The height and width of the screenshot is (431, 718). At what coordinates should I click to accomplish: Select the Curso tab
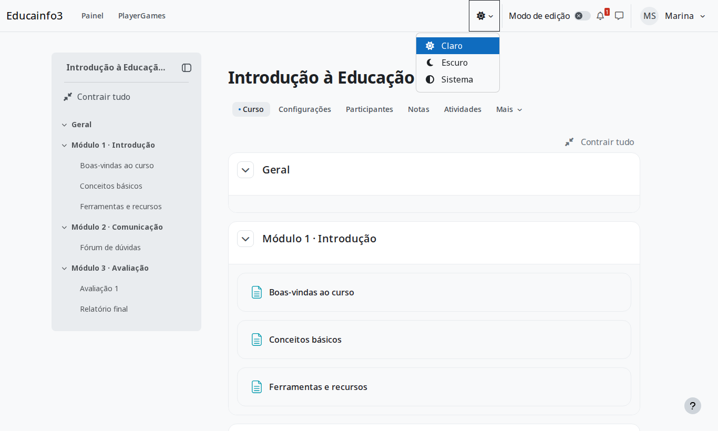251,109
